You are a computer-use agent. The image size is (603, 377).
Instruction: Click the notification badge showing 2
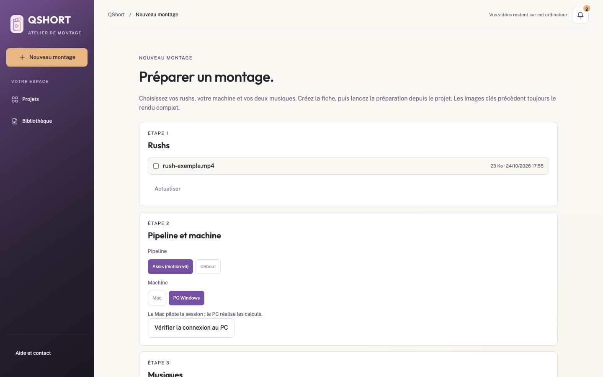click(587, 9)
